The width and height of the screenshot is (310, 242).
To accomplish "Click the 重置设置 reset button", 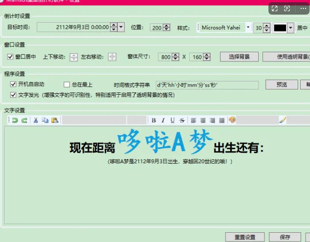I will (245, 237).
